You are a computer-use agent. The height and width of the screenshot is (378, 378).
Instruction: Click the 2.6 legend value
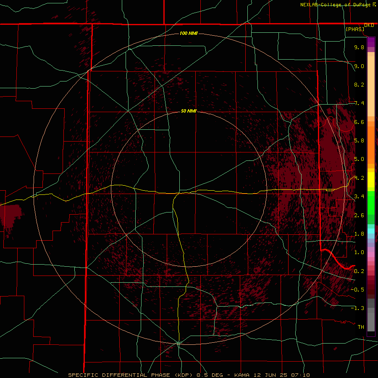(359, 215)
